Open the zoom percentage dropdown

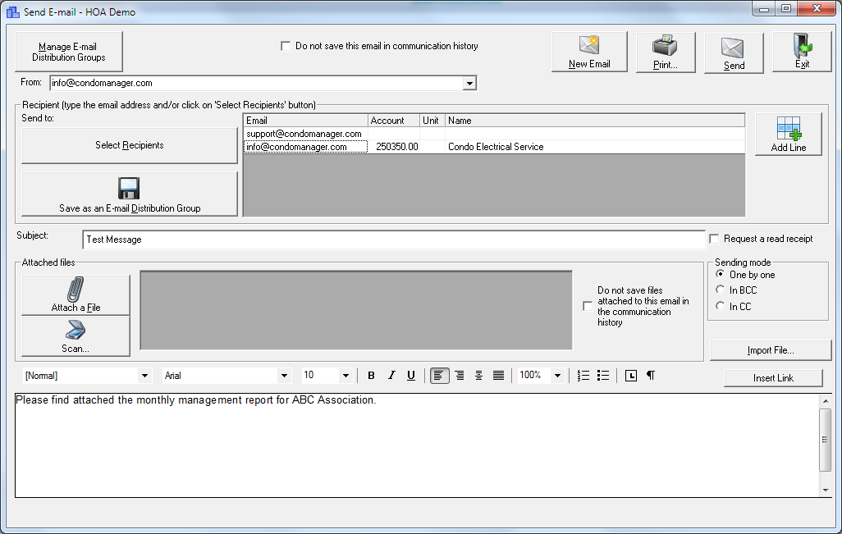click(x=558, y=375)
